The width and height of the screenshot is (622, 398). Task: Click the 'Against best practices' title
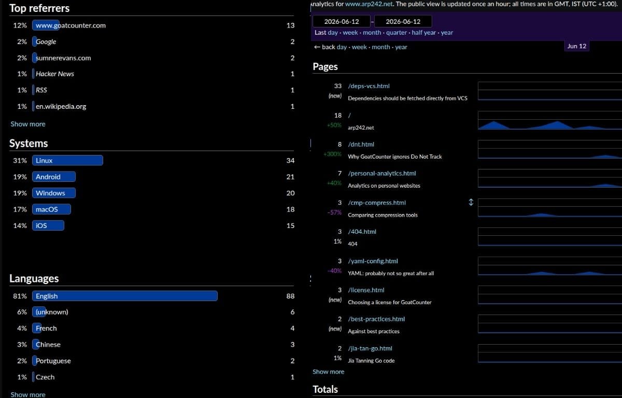(x=374, y=331)
